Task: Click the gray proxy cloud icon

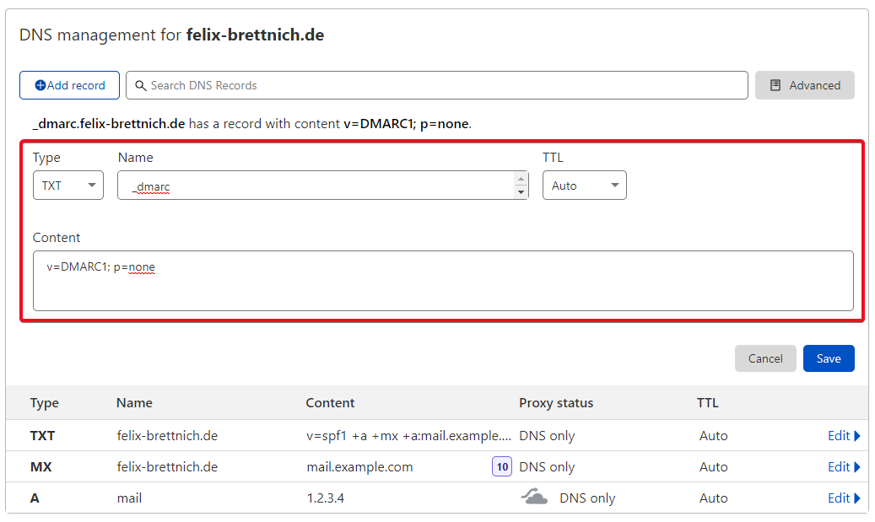Action: 534,497
